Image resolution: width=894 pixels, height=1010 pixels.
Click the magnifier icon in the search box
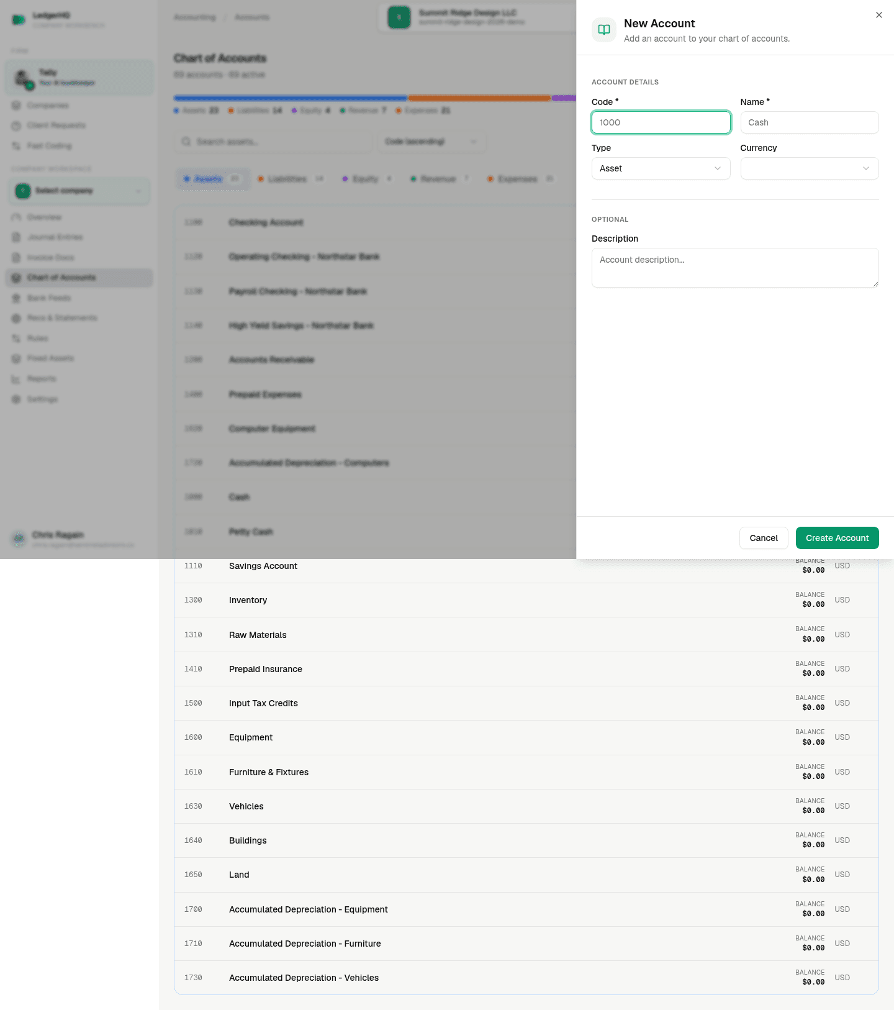coord(186,142)
